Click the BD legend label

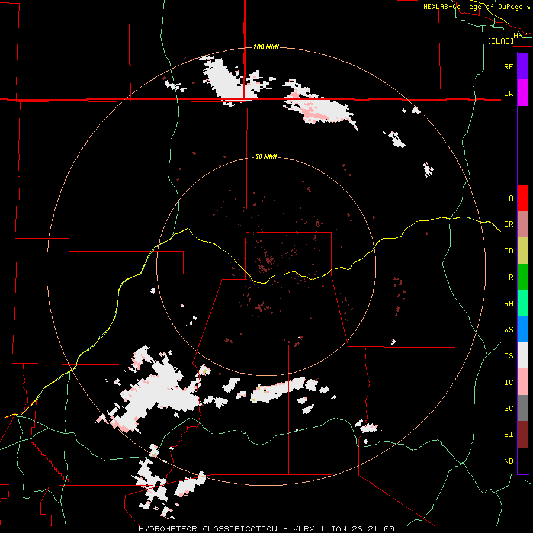click(x=508, y=251)
